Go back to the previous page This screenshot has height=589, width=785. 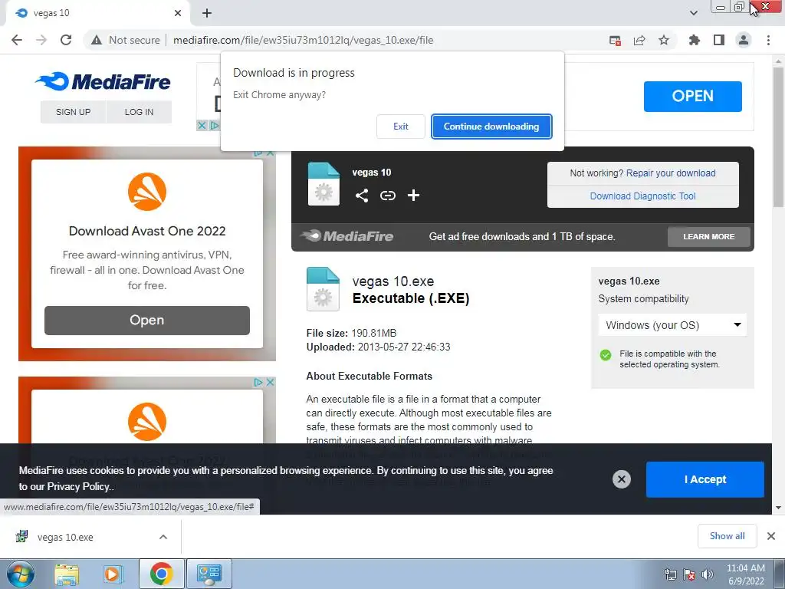point(17,40)
